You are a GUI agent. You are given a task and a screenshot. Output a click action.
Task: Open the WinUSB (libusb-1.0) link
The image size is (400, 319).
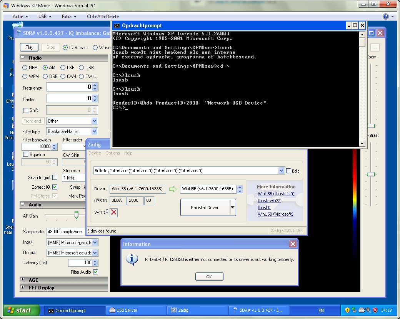276,194
